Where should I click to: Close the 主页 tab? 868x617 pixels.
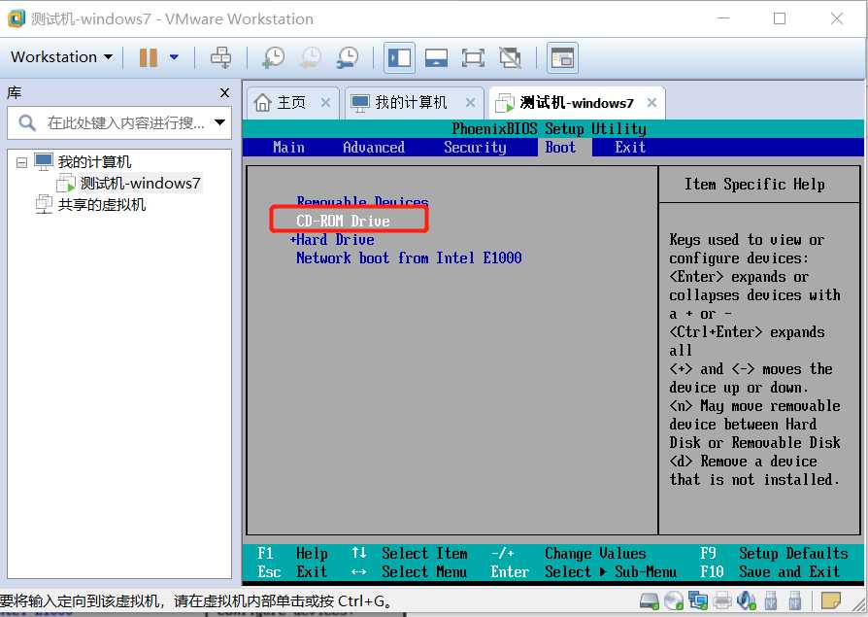(x=325, y=102)
